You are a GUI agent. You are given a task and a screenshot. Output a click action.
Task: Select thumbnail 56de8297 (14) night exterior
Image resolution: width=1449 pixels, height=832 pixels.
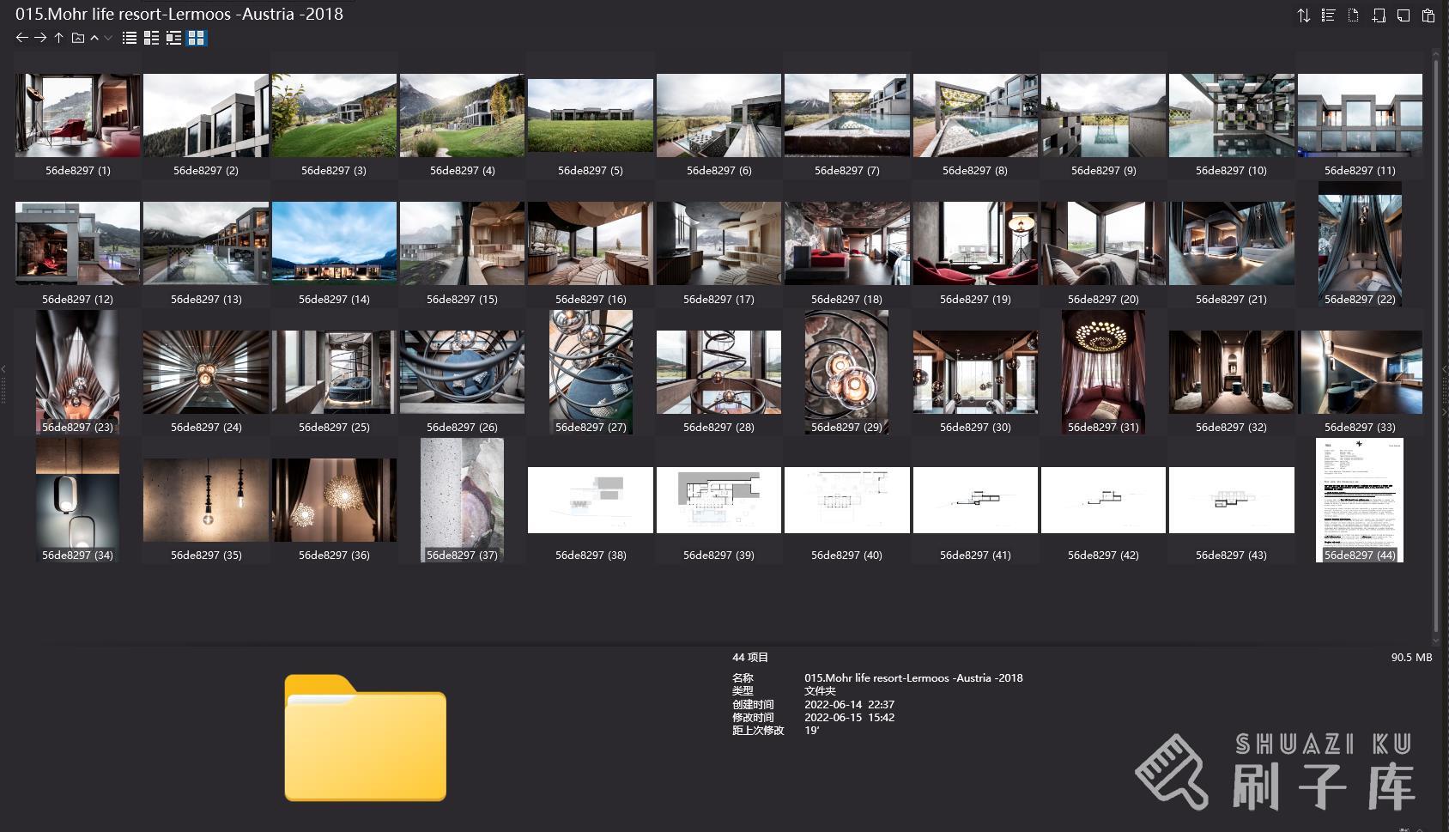point(334,243)
